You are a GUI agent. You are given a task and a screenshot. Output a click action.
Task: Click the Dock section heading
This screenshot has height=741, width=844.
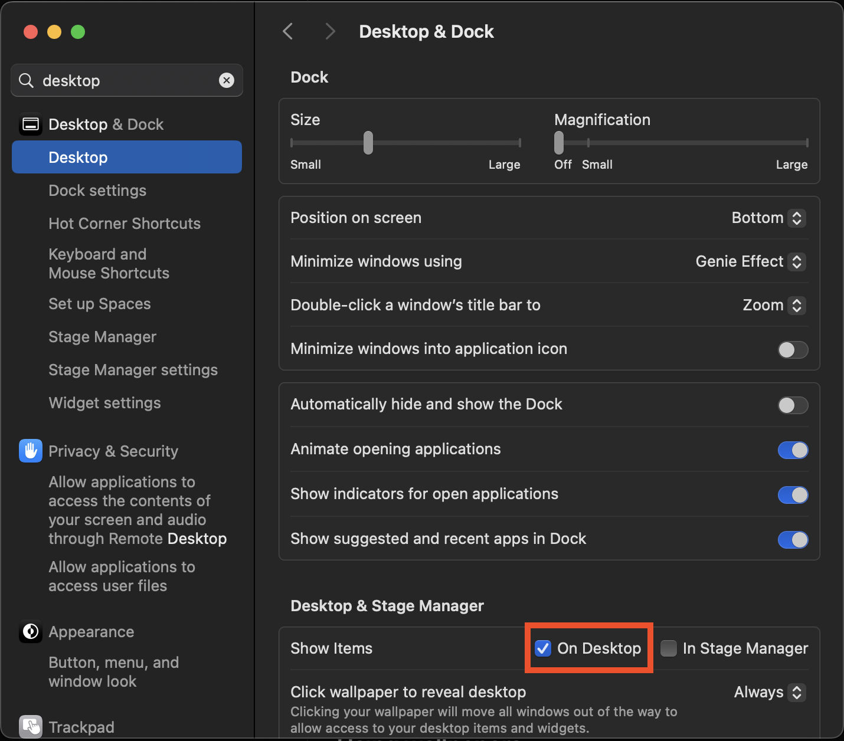(309, 77)
